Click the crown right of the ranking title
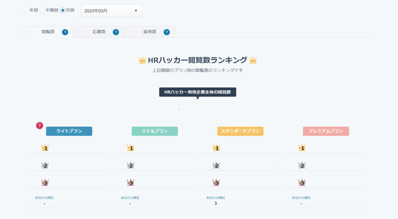The image size is (398, 219). tap(253, 60)
